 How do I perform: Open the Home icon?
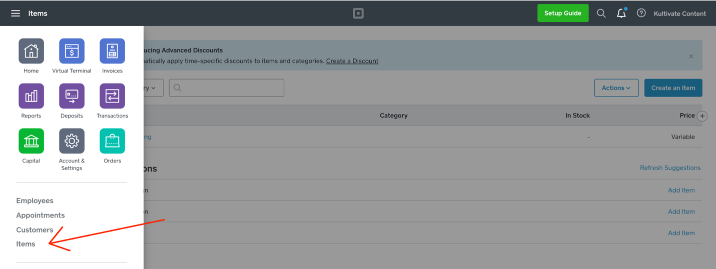click(31, 51)
